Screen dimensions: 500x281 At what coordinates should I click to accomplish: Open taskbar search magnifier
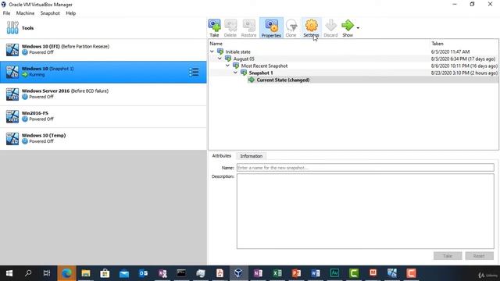click(28, 273)
